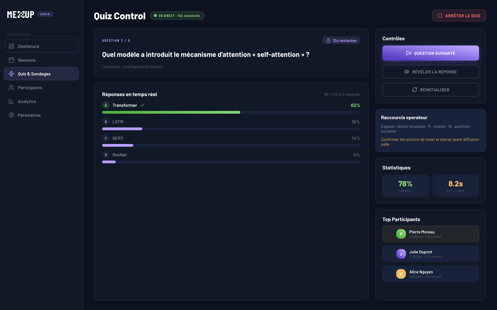Click the skip-forward icon in Question suivante
The height and width of the screenshot is (310, 497).
(x=409, y=53)
